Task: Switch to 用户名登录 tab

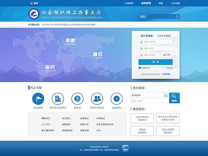Action: 147,36
